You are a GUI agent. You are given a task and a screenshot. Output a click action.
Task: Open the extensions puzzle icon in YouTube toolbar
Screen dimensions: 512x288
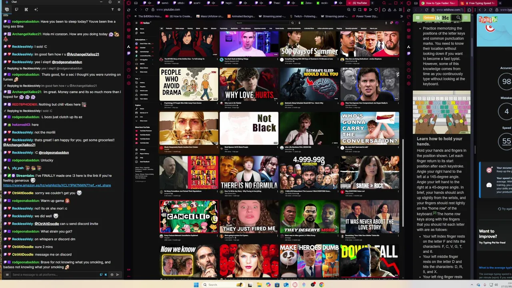coord(383,10)
